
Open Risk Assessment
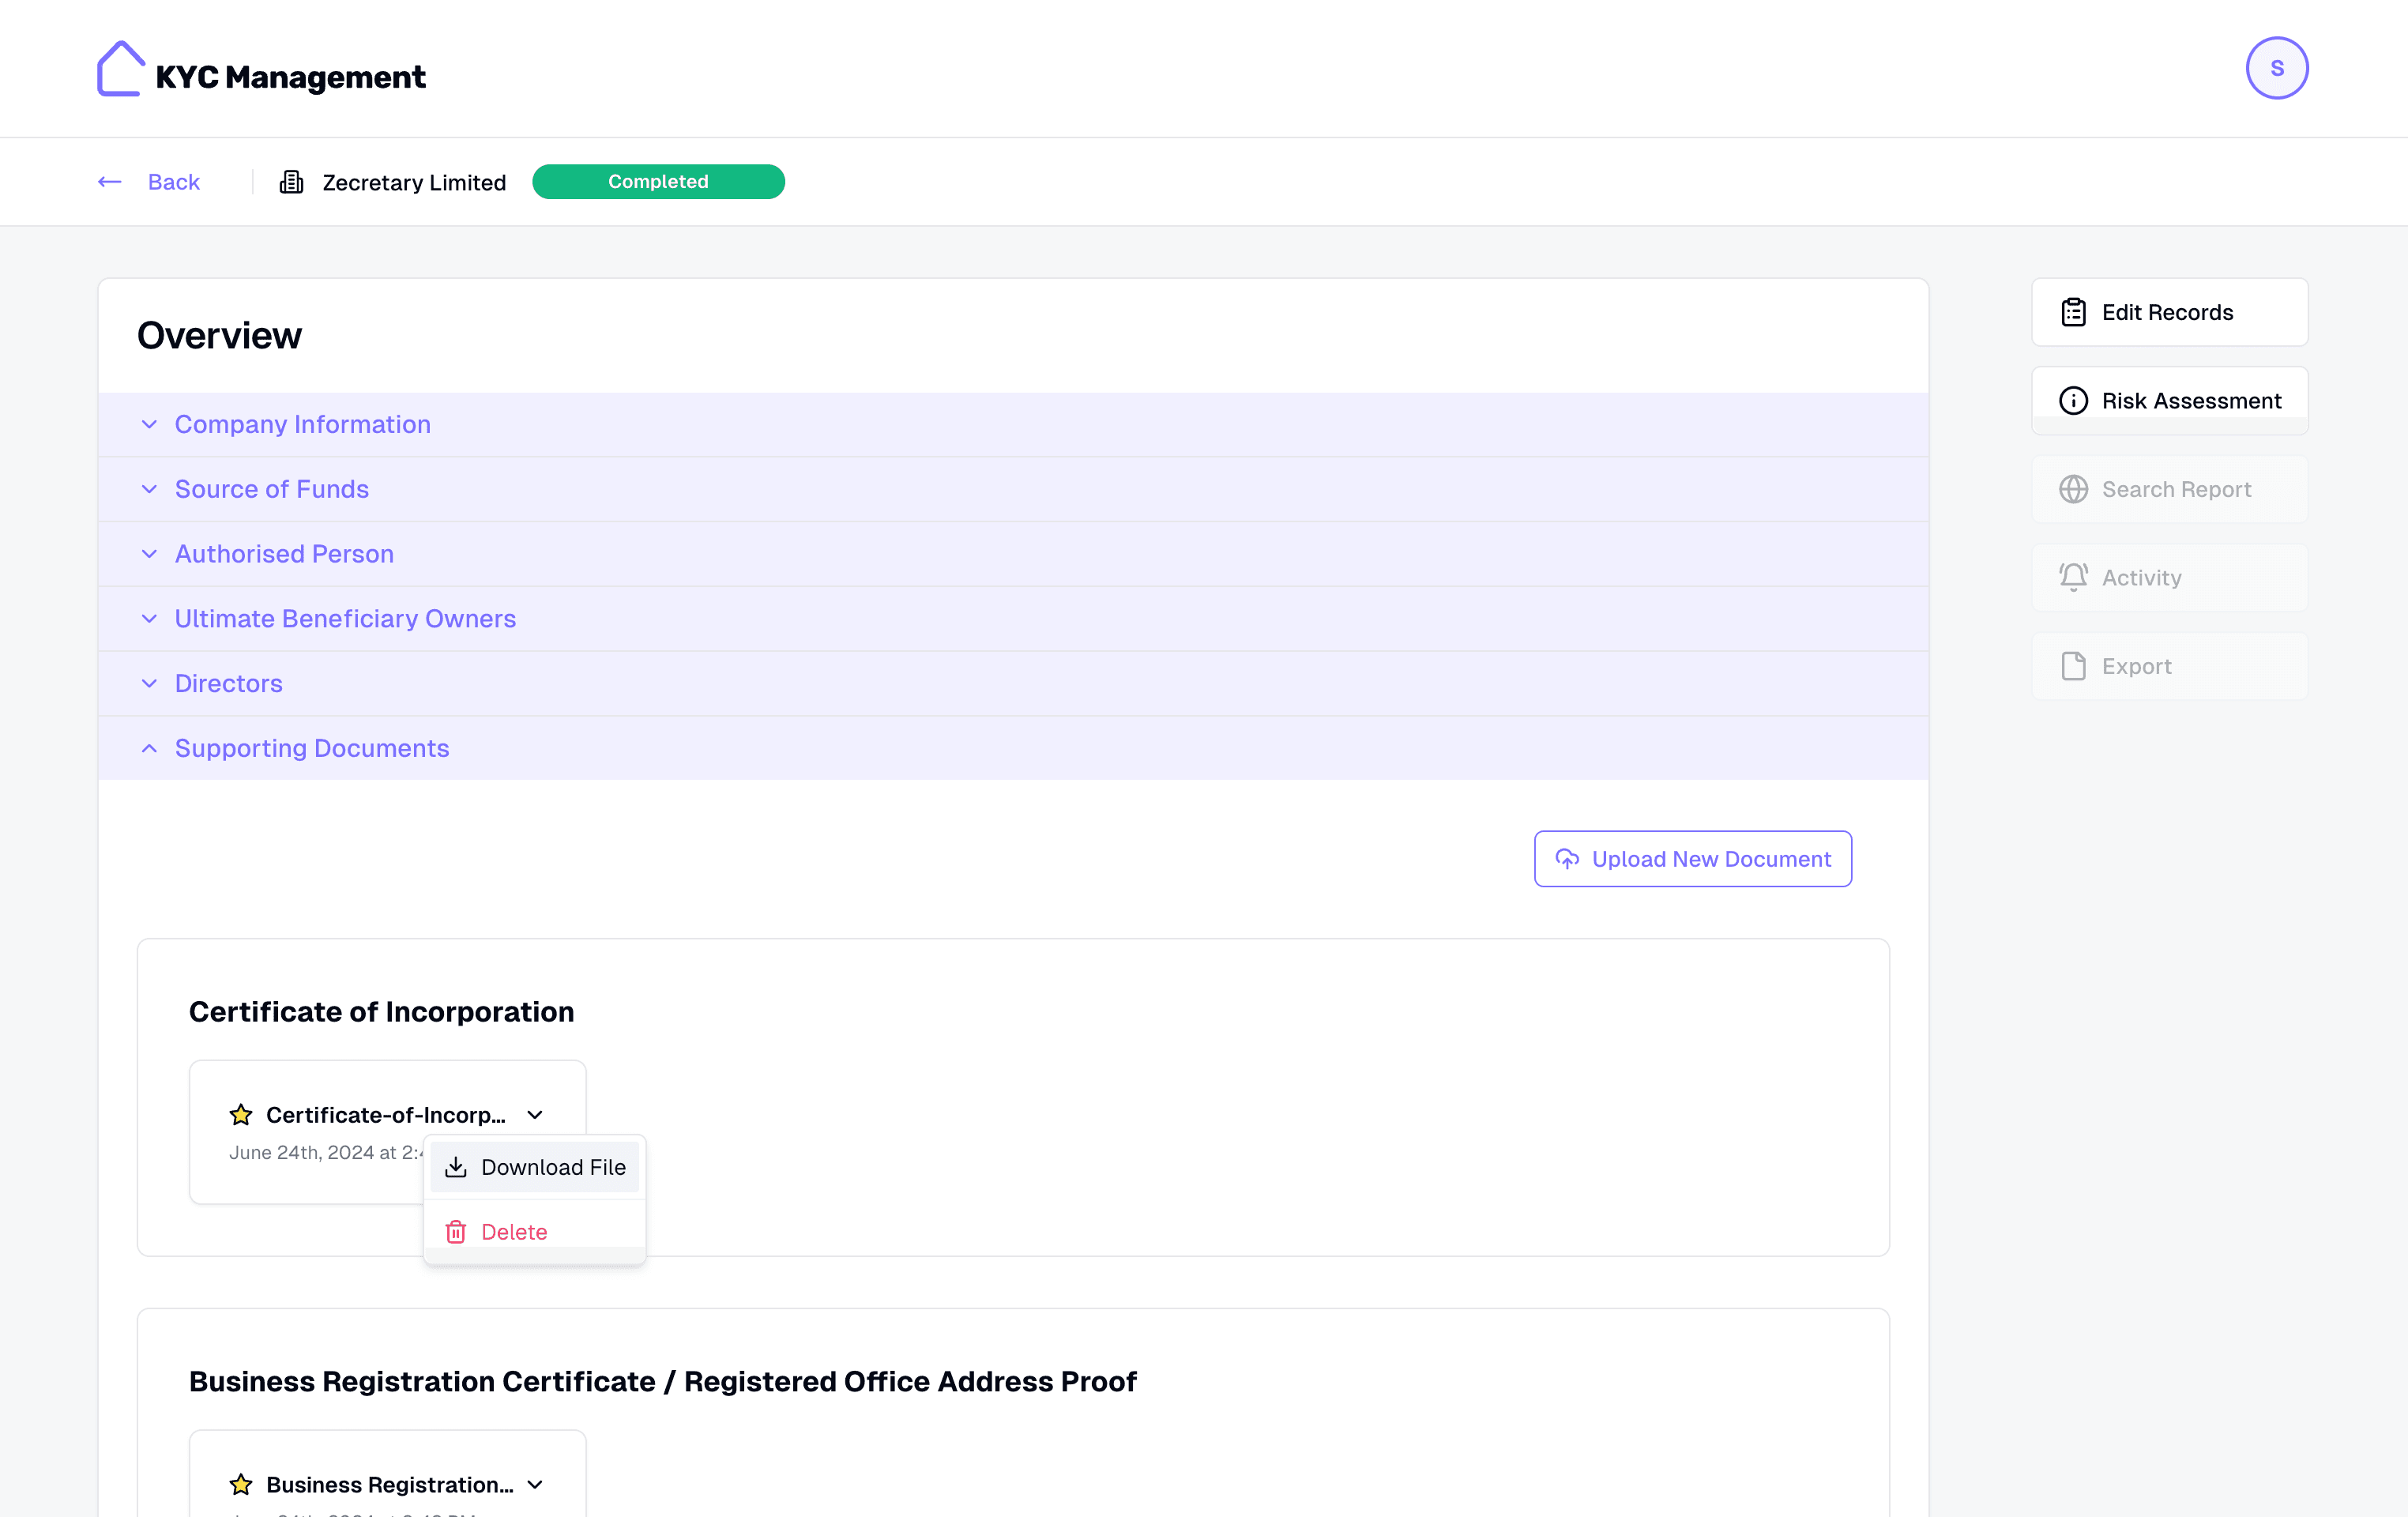pyautogui.click(x=2169, y=401)
